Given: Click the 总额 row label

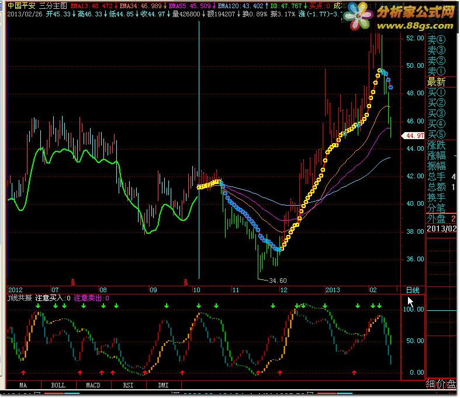Looking at the screenshot, I should 437,187.
